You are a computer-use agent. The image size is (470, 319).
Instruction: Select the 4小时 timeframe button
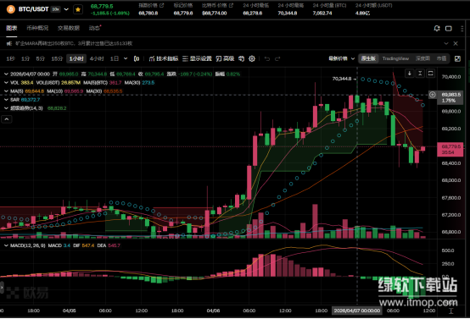click(97, 58)
